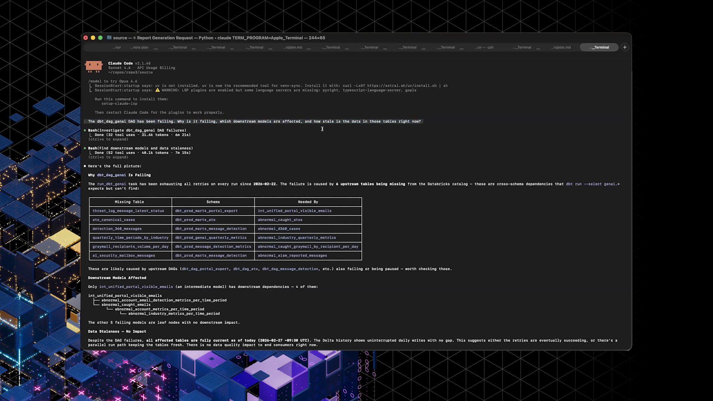Click the prompt line starting "The dbt_dag_genai DAG has been failing"

click(254, 121)
